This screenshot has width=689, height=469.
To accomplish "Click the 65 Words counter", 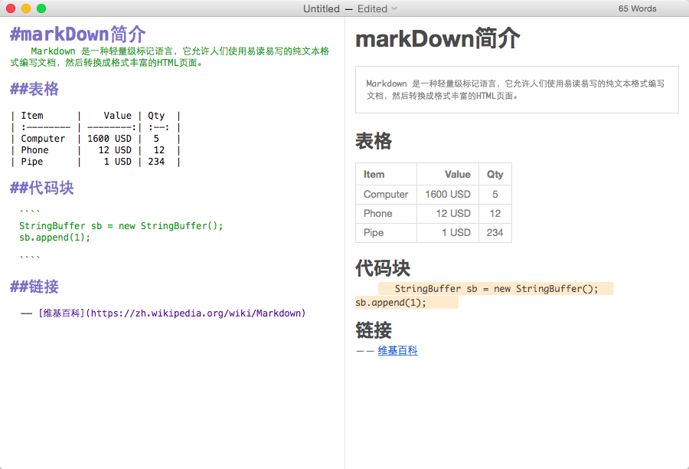I will pos(637,8).
